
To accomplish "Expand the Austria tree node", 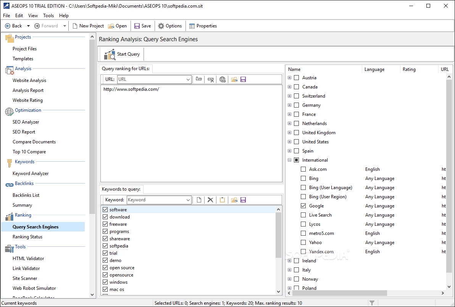I will coord(290,78).
